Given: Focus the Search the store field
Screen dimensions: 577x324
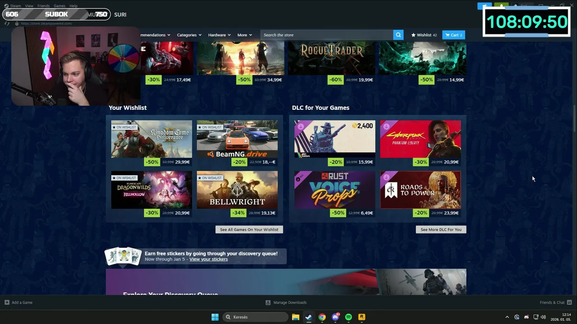Looking at the screenshot, I should coord(327,35).
